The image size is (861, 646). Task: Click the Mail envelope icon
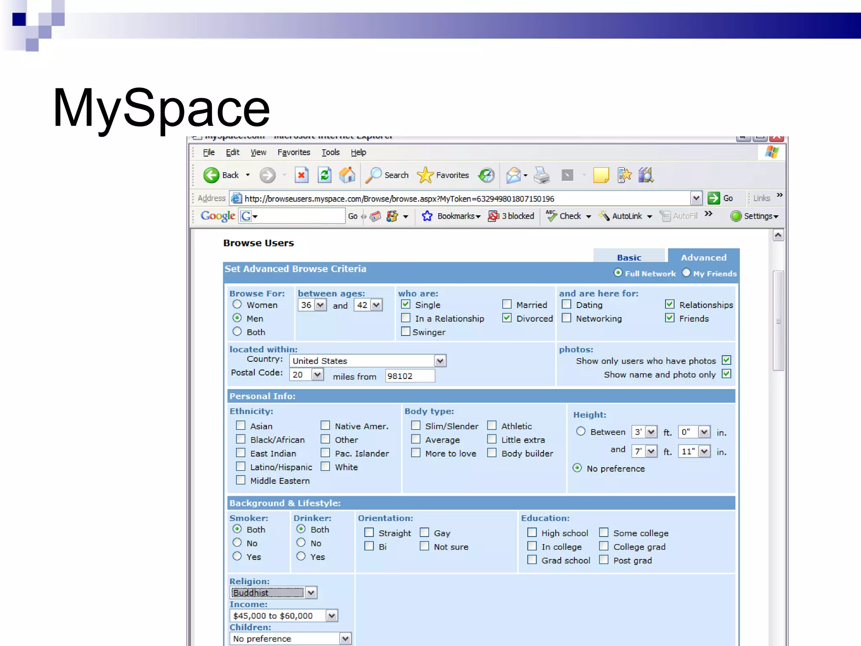tap(513, 175)
